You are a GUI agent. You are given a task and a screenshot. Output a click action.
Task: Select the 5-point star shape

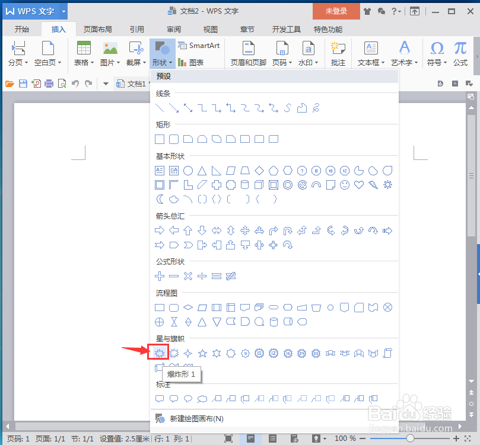pyautogui.click(x=202, y=353)
